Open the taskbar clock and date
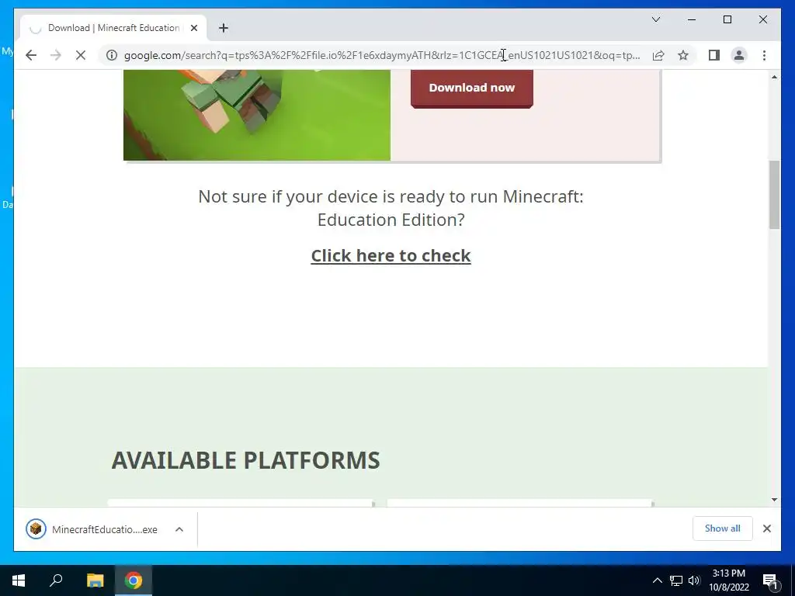The image size is (795, 596). click(728, 580)
